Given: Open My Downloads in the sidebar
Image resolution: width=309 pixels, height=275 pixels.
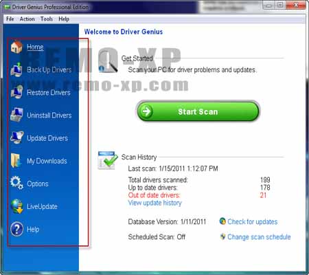Looking at the screenshot, I should tap(47, 161).
